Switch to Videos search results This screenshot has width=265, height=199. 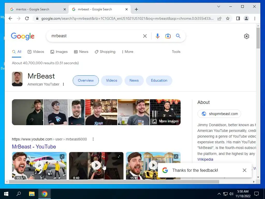pyautogui.click(x=36, y=52)
